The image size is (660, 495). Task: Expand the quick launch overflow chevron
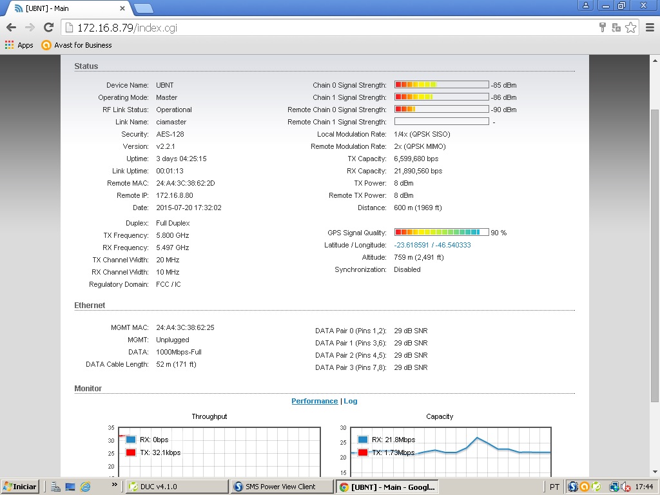pyautogui.click(x=115, y=484)
